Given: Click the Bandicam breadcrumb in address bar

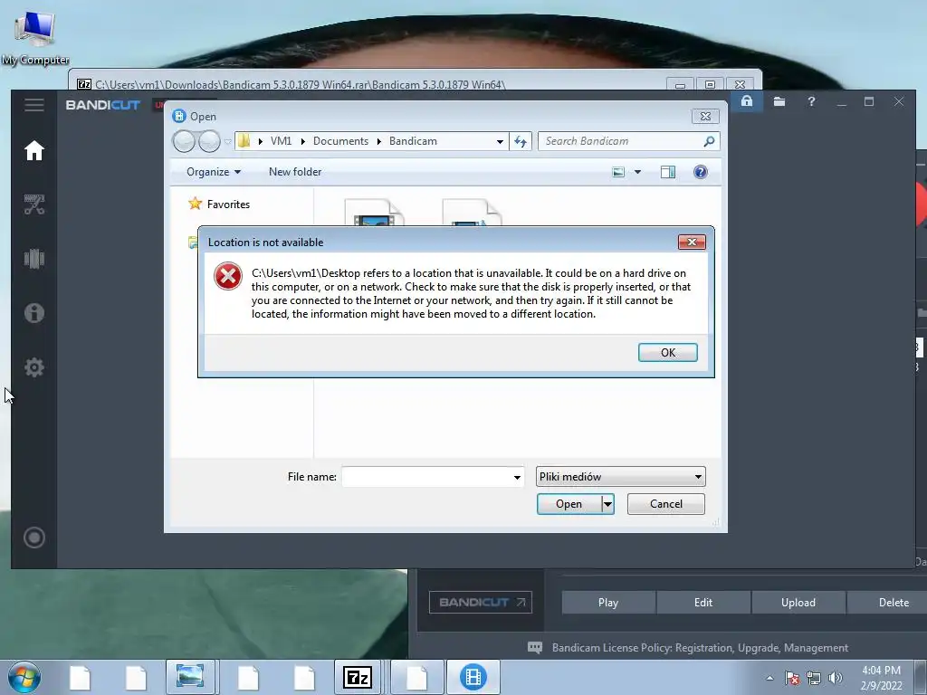Looking at the screenshot, I should pyautogui.click(x=413, y=141).
